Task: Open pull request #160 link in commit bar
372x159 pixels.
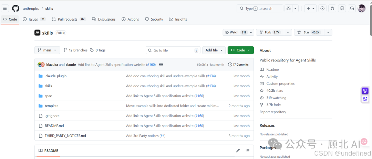Action: 151,65
